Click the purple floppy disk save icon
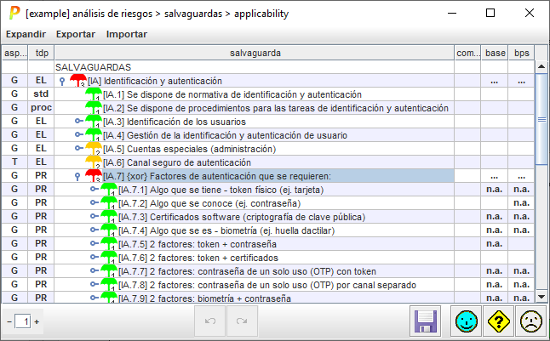This screenshot has height=341, width=550. 425,321
